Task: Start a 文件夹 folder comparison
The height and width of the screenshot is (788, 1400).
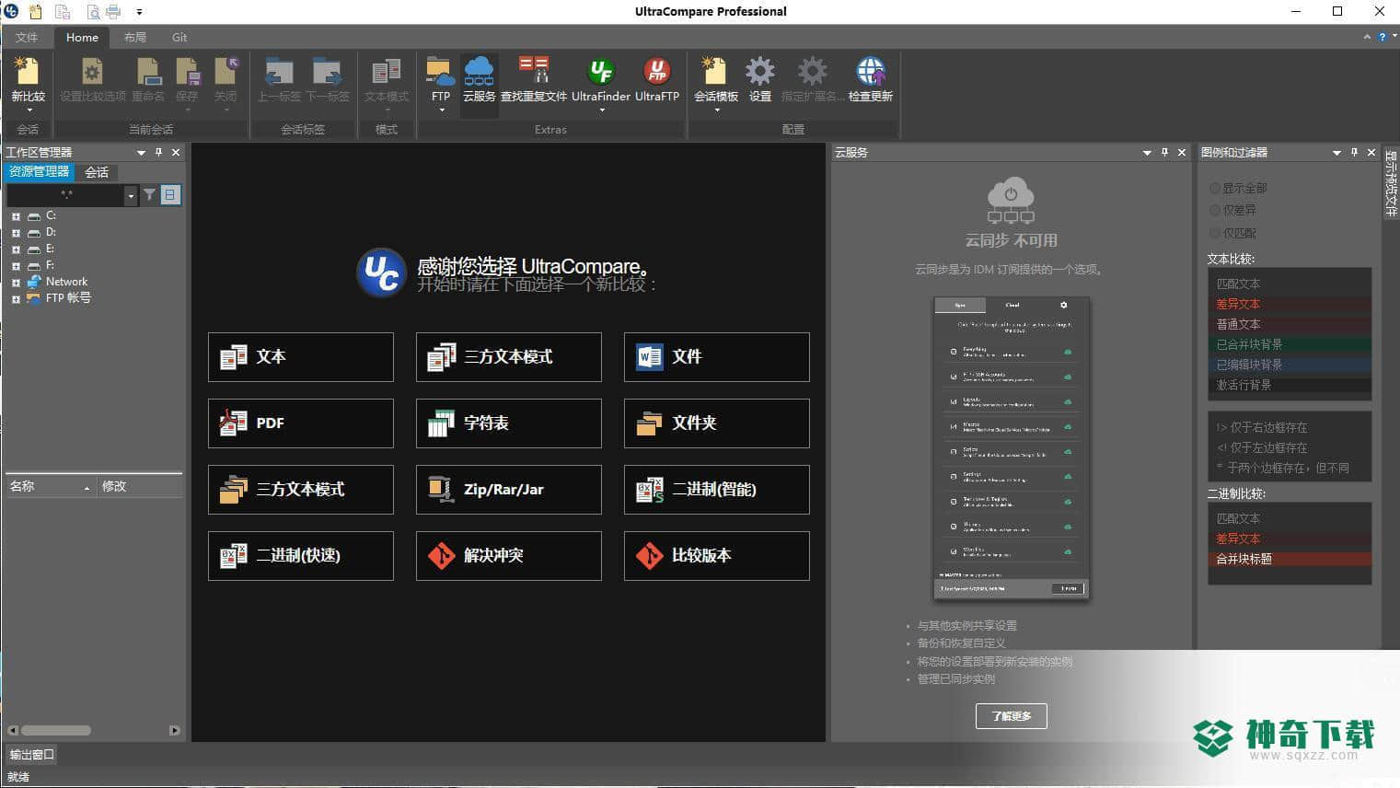Action: [x=717, y=423]
